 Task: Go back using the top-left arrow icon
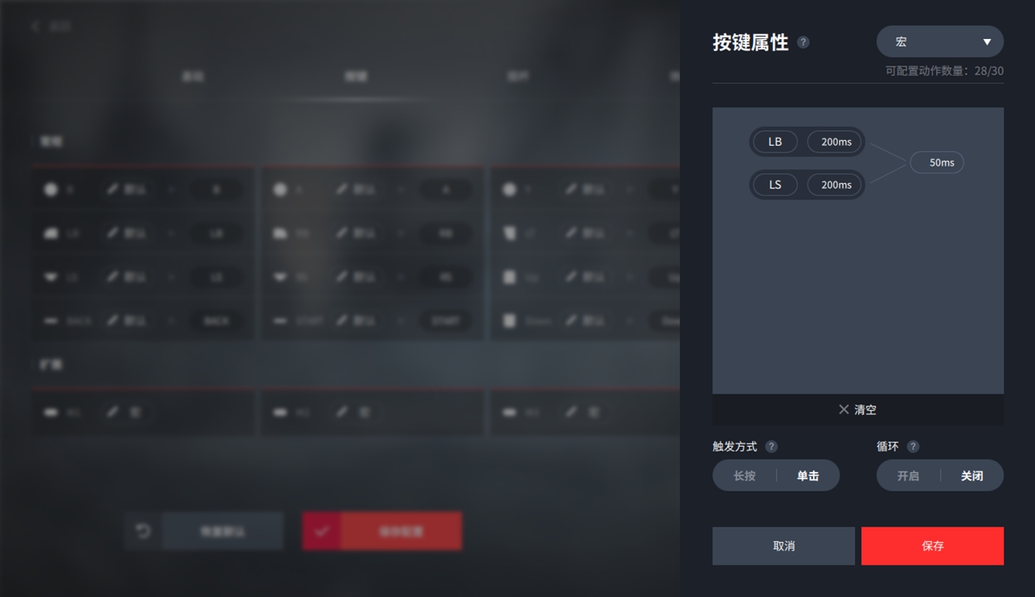36,27
